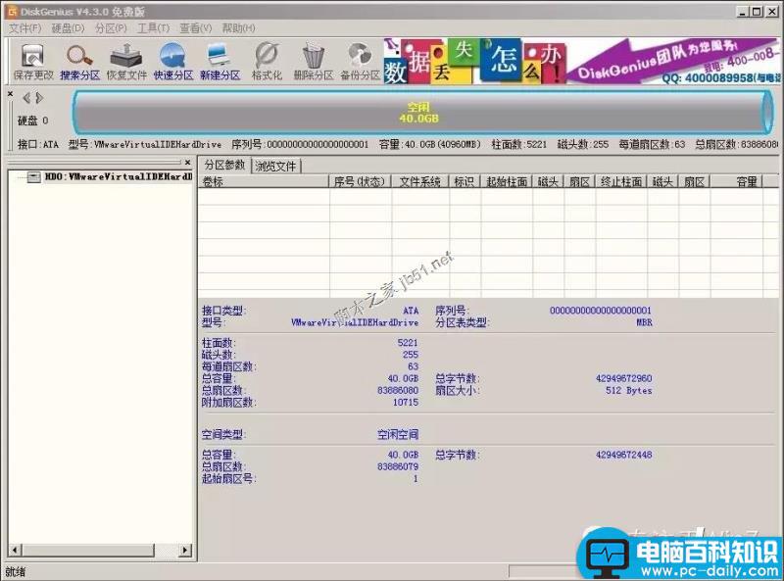This screenshot has height=581, width=784.
Task: Click the tree panel scroll right arrow
Action: click(x=185, y=550)
